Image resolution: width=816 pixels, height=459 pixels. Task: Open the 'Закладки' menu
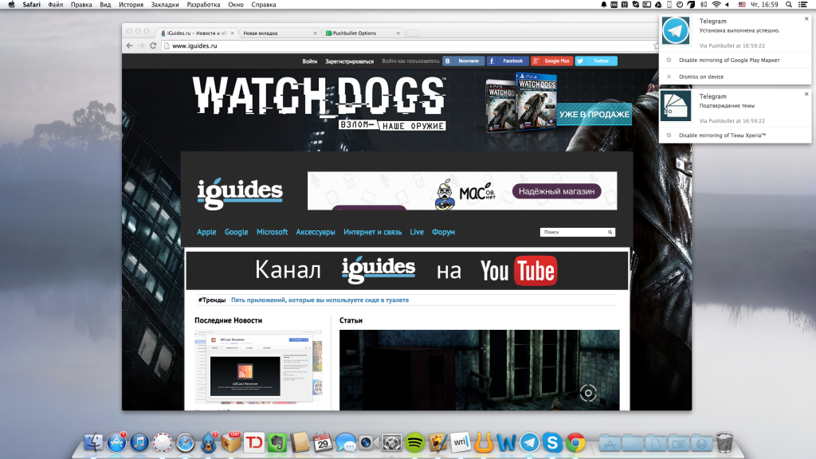point(165,5)
